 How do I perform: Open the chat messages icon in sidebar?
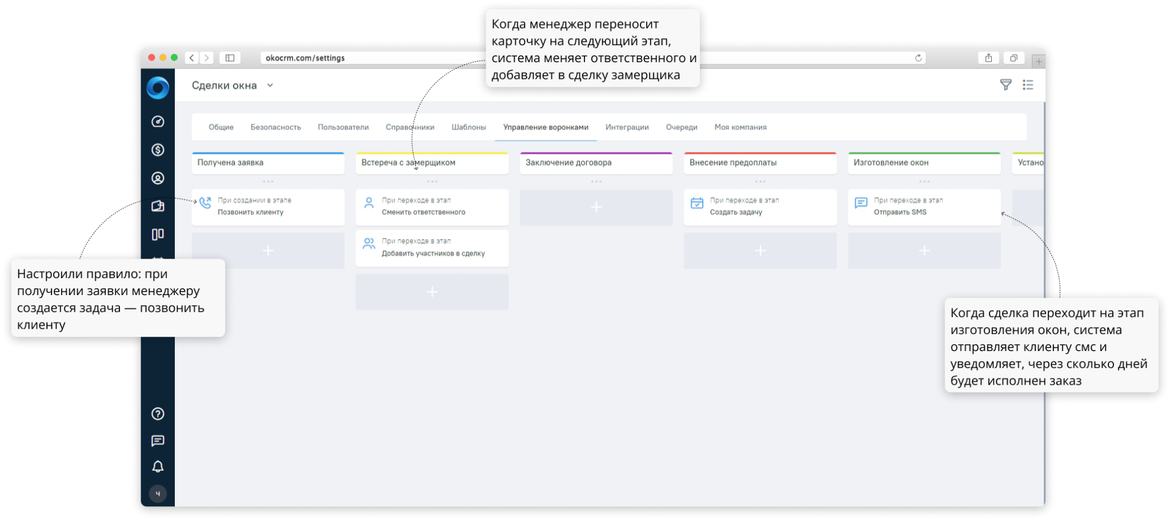(158, 441)
